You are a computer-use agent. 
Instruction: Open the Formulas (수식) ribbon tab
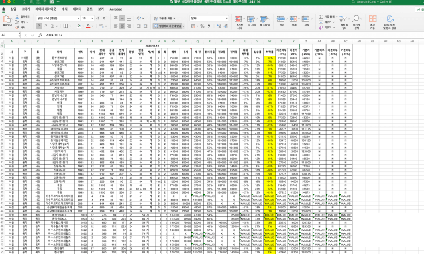64,9
